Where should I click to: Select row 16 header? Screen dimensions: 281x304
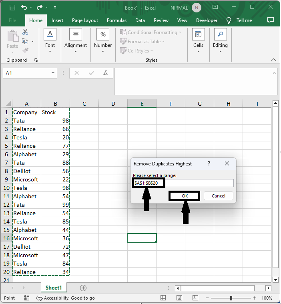(6, 238)
